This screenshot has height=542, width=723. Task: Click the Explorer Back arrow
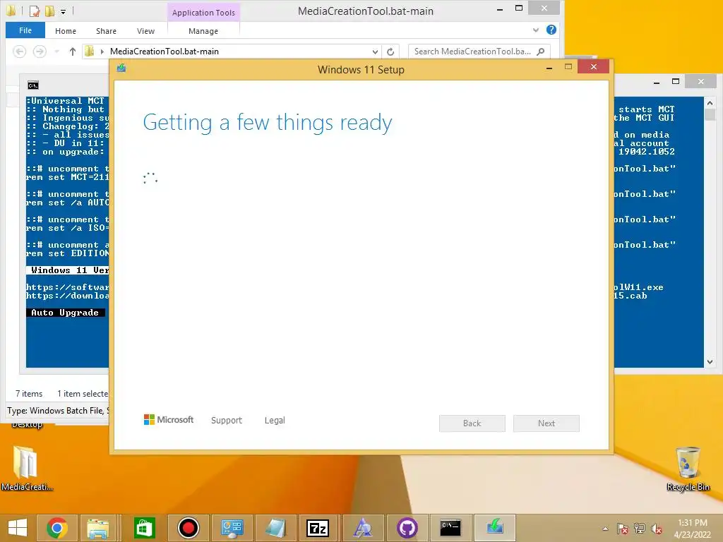(19, 52)
